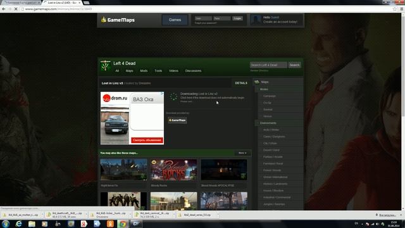Select the Mods tab
The image size is (405, 228).
[144, 71]
